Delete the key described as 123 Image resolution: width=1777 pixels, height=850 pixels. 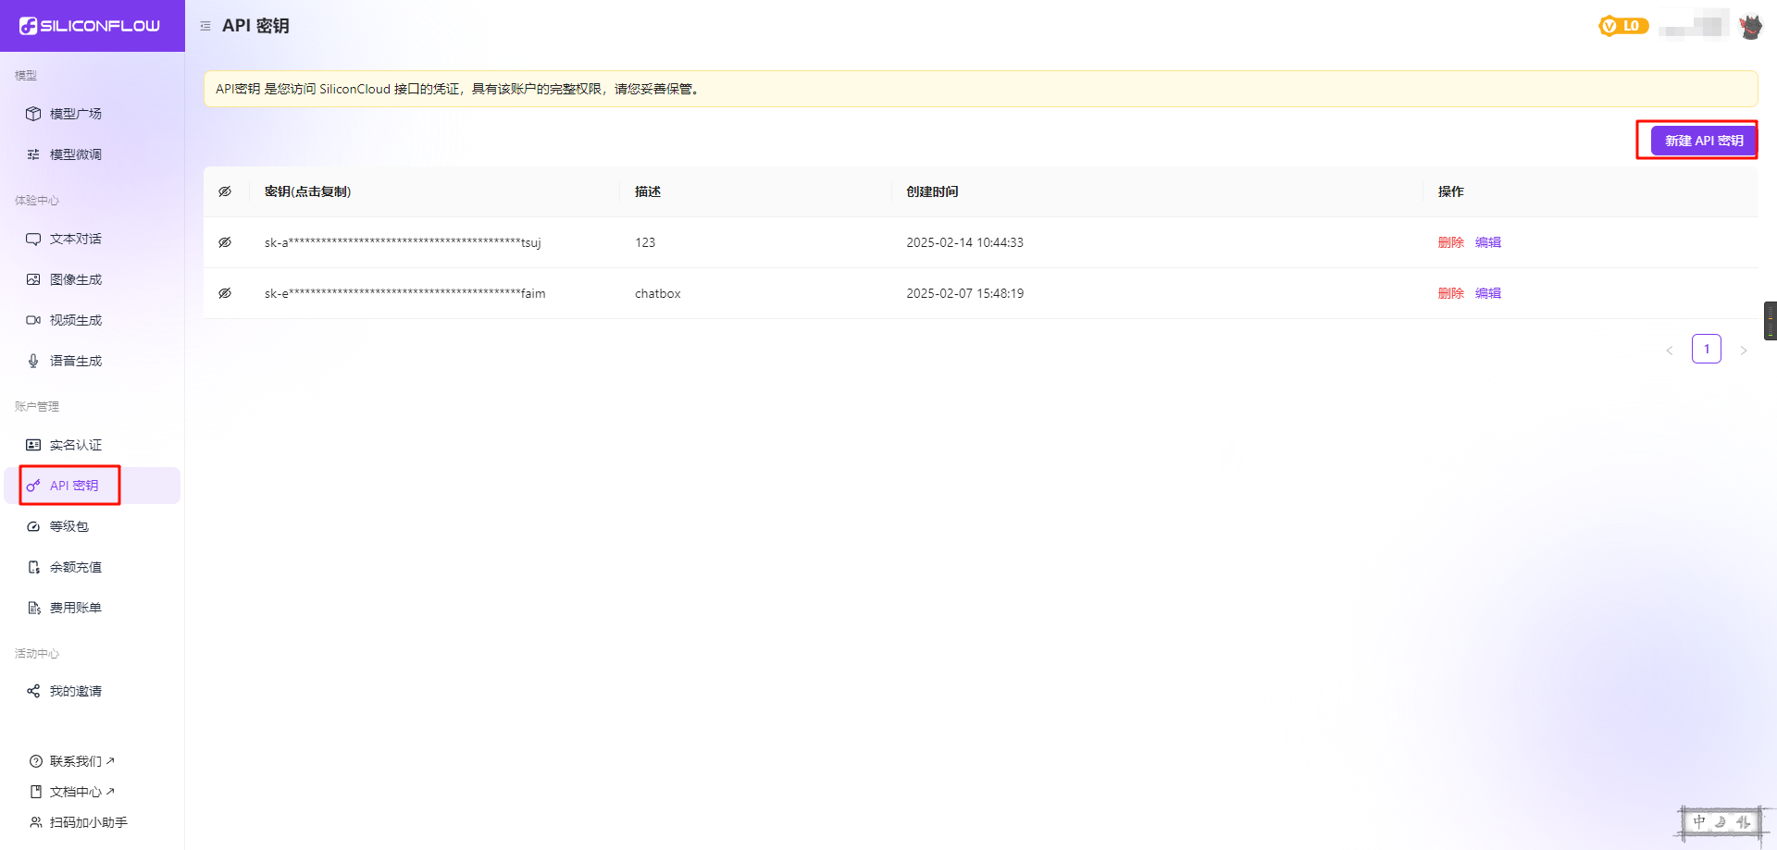pyautogui.click(x=1450, y=242)
